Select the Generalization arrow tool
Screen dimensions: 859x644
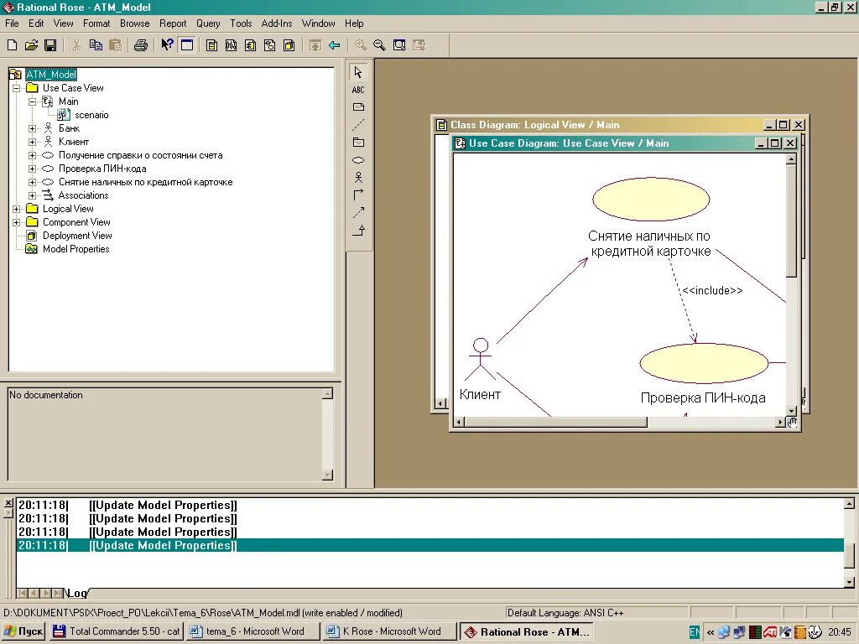pyautogui.click(x=358, y=230)
